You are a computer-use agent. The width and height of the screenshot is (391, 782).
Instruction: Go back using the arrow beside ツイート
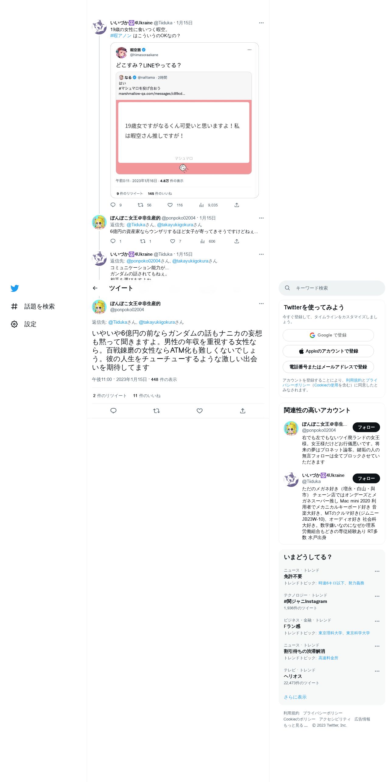pyautogui.click(x=95, y=288)
